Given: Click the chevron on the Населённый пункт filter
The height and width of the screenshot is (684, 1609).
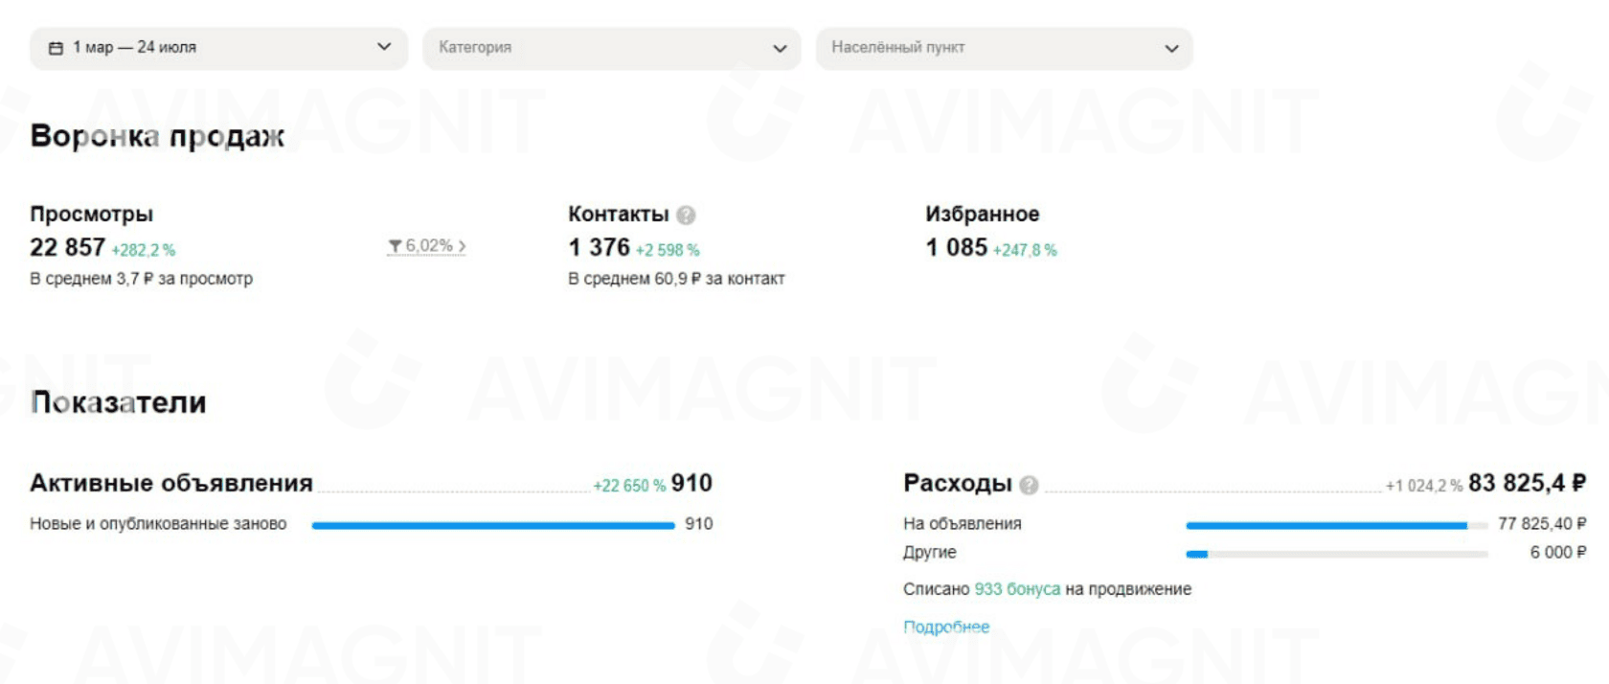Looking at the screenshot, I should [x=1169, y=48].
